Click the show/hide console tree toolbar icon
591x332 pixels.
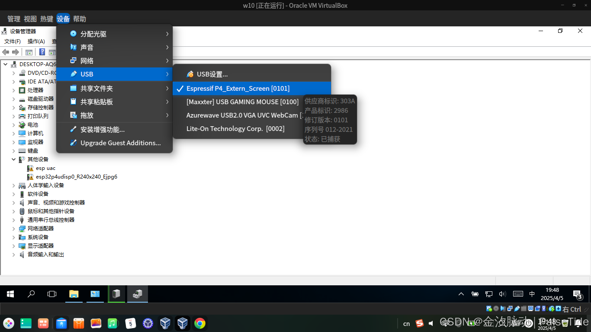[x=29, y=52]
